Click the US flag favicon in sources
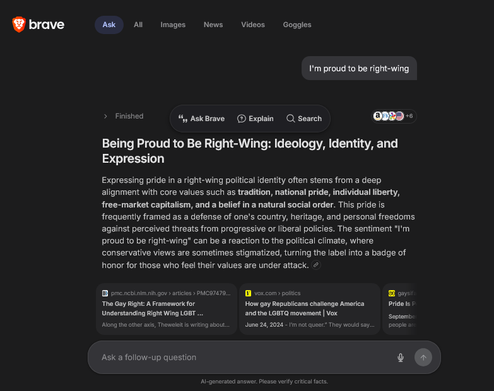Image resolution: width=494 pixels, height=391 pixels. coord(399,116)
